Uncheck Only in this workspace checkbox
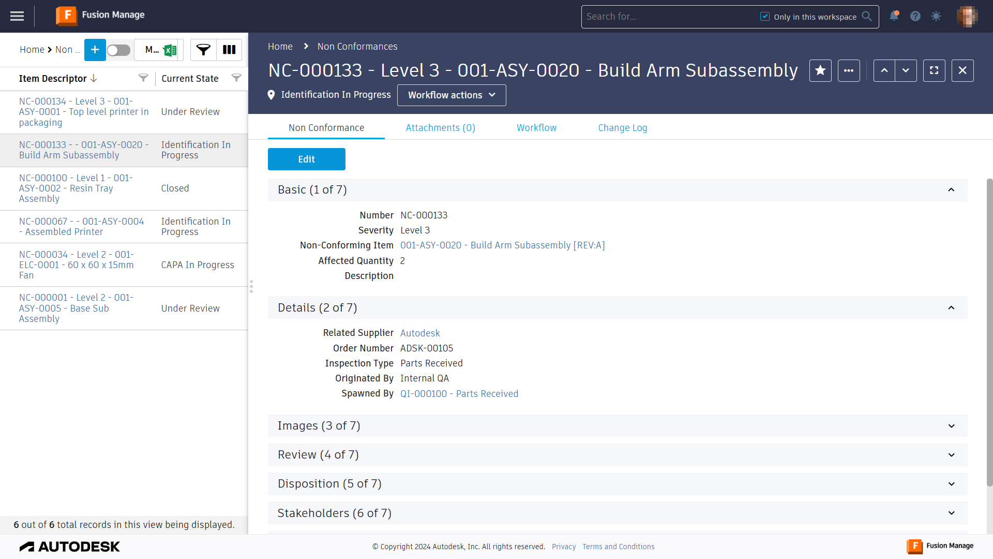The image size is (993, 559). coord(765,17)
